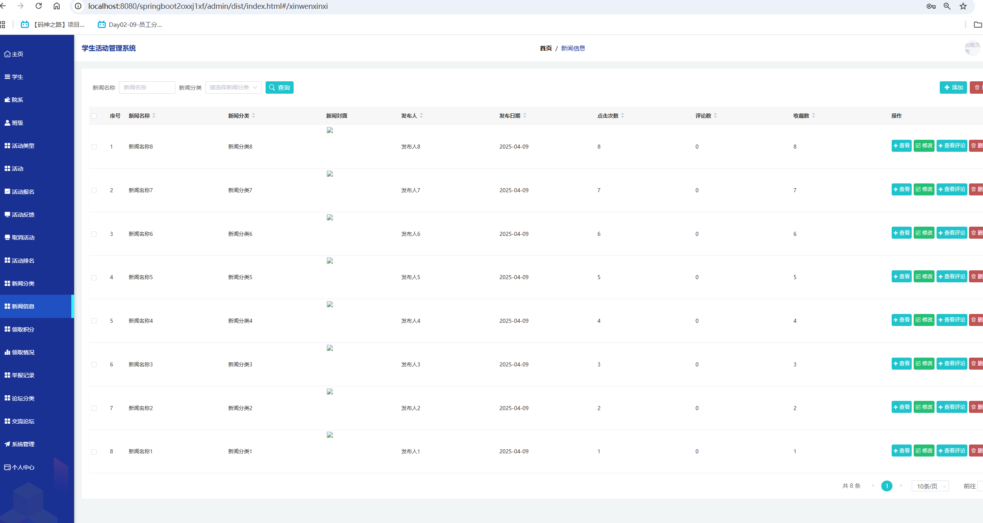This screenshot has width=983, height=523.
Task: Open the 10条/页 page size dropdown
Action: 930,486
